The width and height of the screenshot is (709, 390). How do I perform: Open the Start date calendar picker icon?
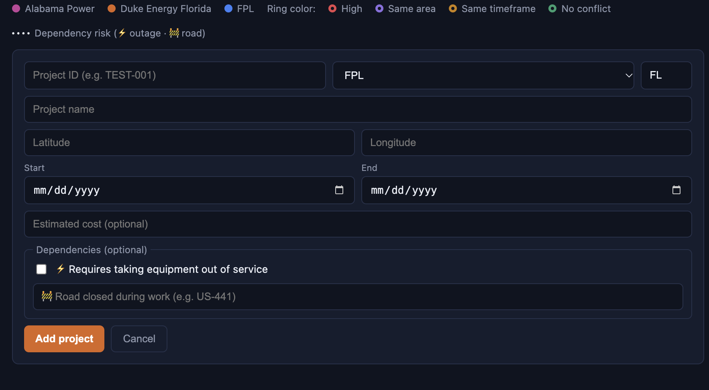339,190
